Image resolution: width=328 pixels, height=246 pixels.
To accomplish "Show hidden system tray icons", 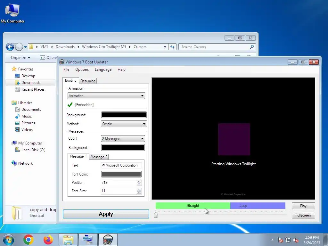I will pos(272,240).
